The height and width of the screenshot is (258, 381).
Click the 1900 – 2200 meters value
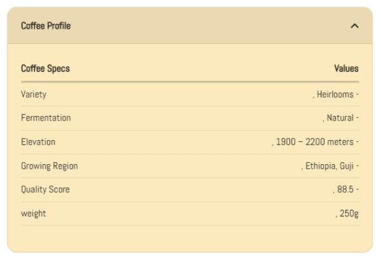315,142
